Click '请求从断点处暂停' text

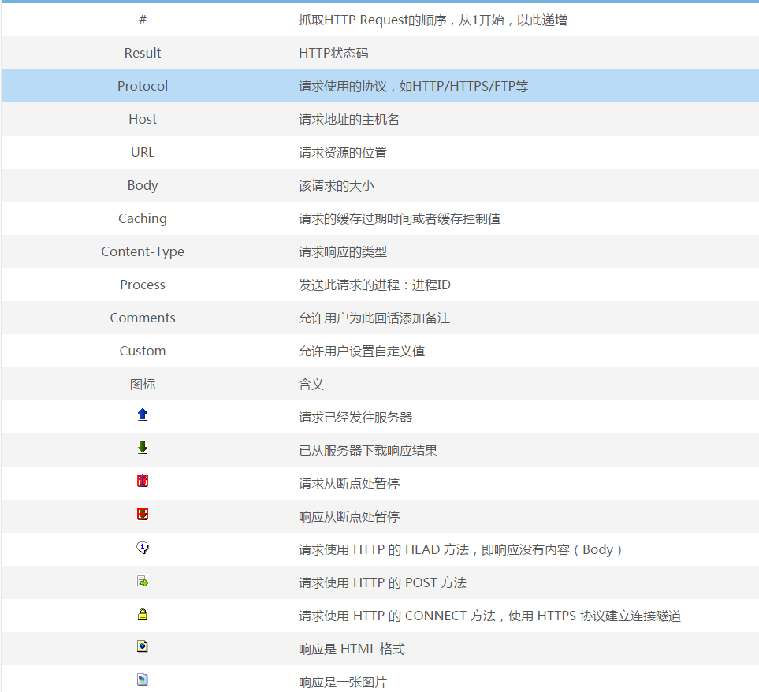349,484
